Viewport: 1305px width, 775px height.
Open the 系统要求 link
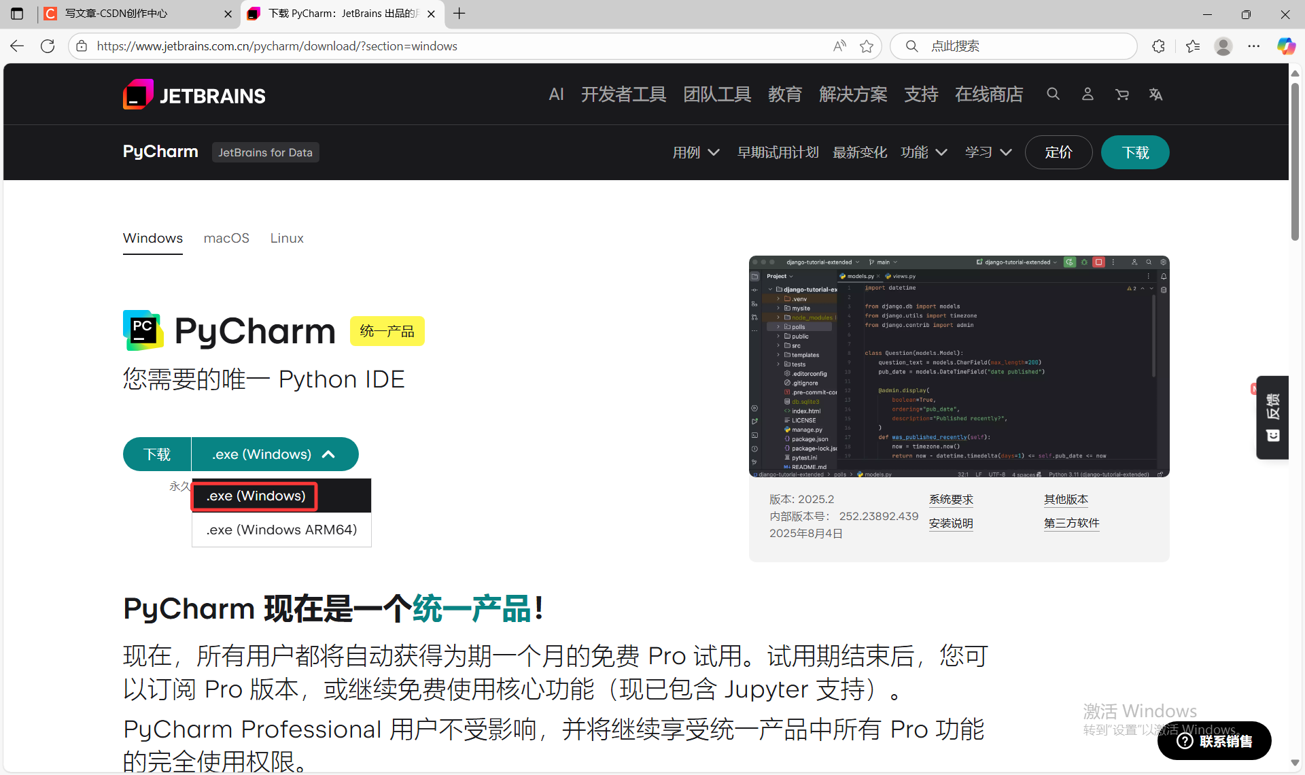pos(950,499)
